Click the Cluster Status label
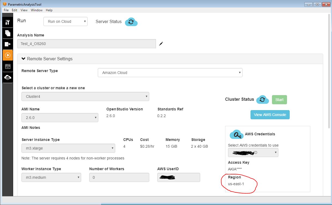The width and height of the screenshot is (332, 205). click(x=240, y=99)
